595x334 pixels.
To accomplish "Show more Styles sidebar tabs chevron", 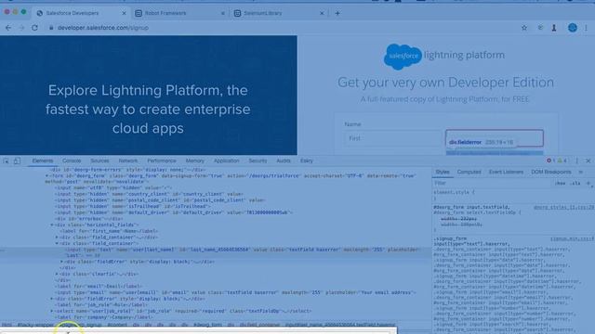I will [580, 172].
